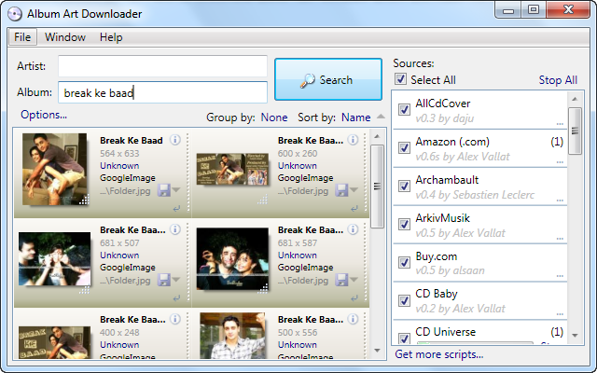The height and width of the screenshot is (373, 597).
Task: Click the Search button
Action: coord(328,79)
